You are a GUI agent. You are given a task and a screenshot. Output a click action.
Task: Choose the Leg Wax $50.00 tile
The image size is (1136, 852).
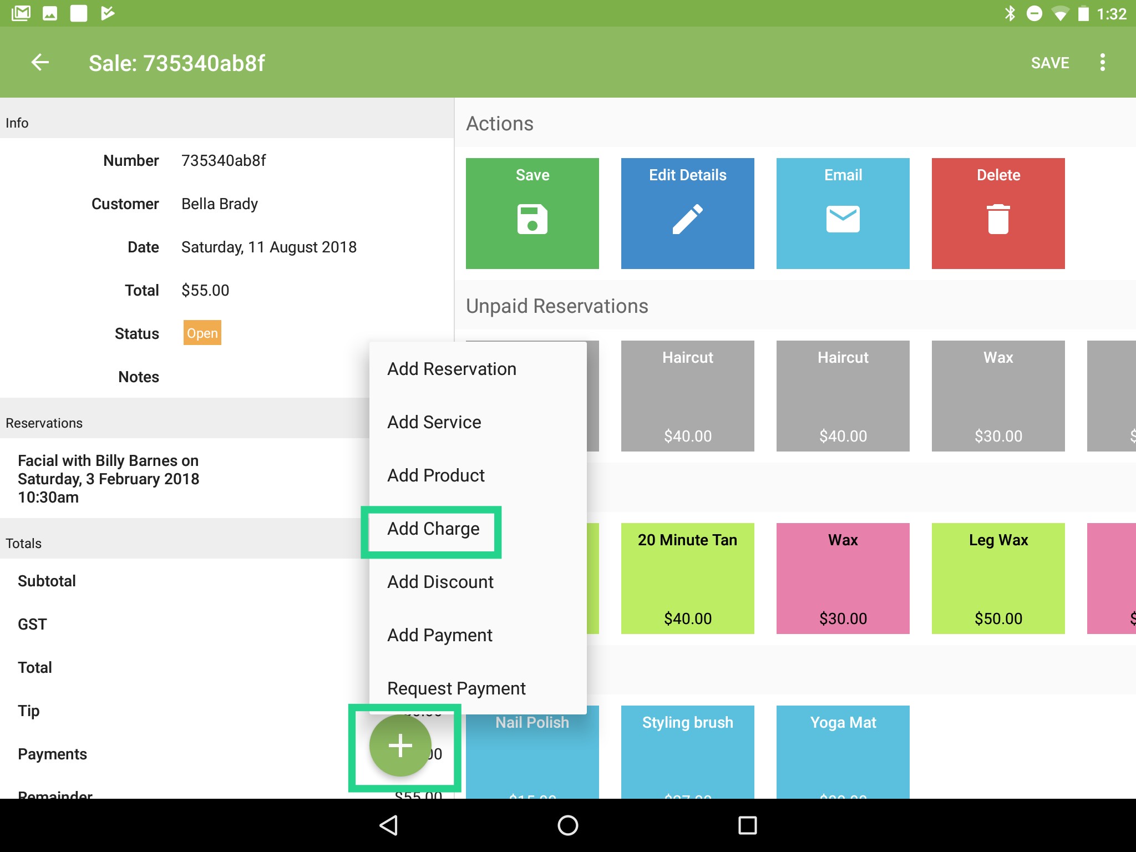tap(998, 579)
